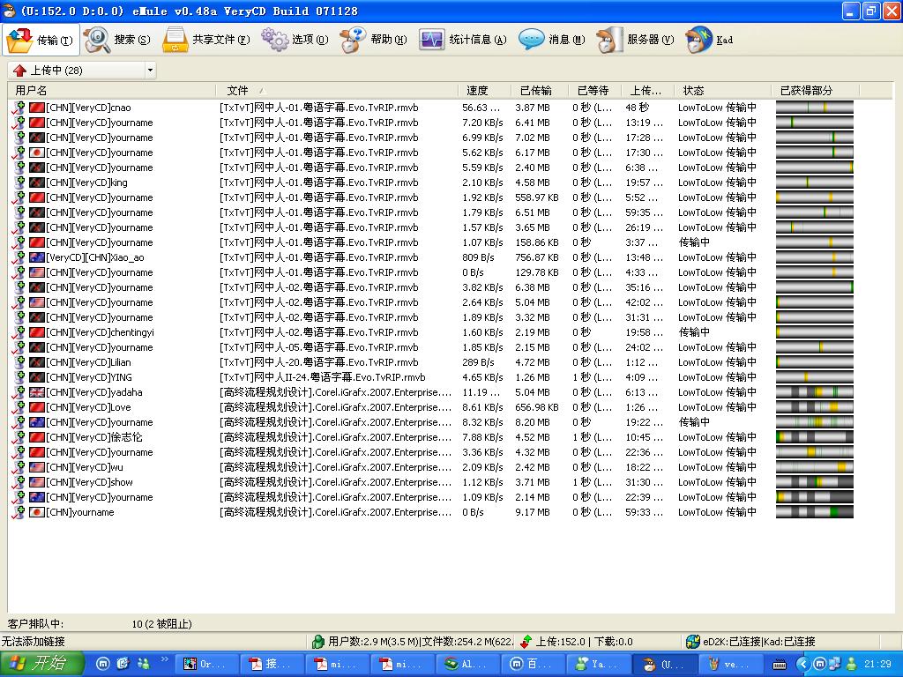Viewport: 903px width, 677px height.
Task: Click the red upload arrow icon
Action: point(19,71)
